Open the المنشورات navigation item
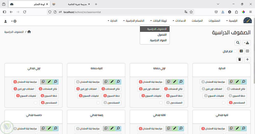255x134 pixels. [x=214, y=21]
